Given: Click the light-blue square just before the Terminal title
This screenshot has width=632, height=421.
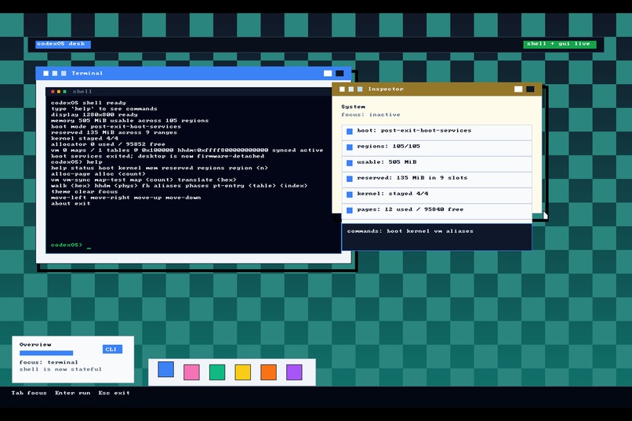Looking at the screenshot, I should (x=64, y=74).
